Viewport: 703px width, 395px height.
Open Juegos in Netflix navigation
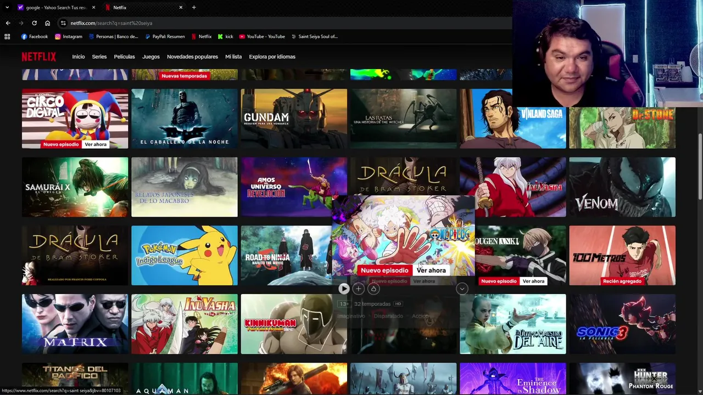click(151, 57)
